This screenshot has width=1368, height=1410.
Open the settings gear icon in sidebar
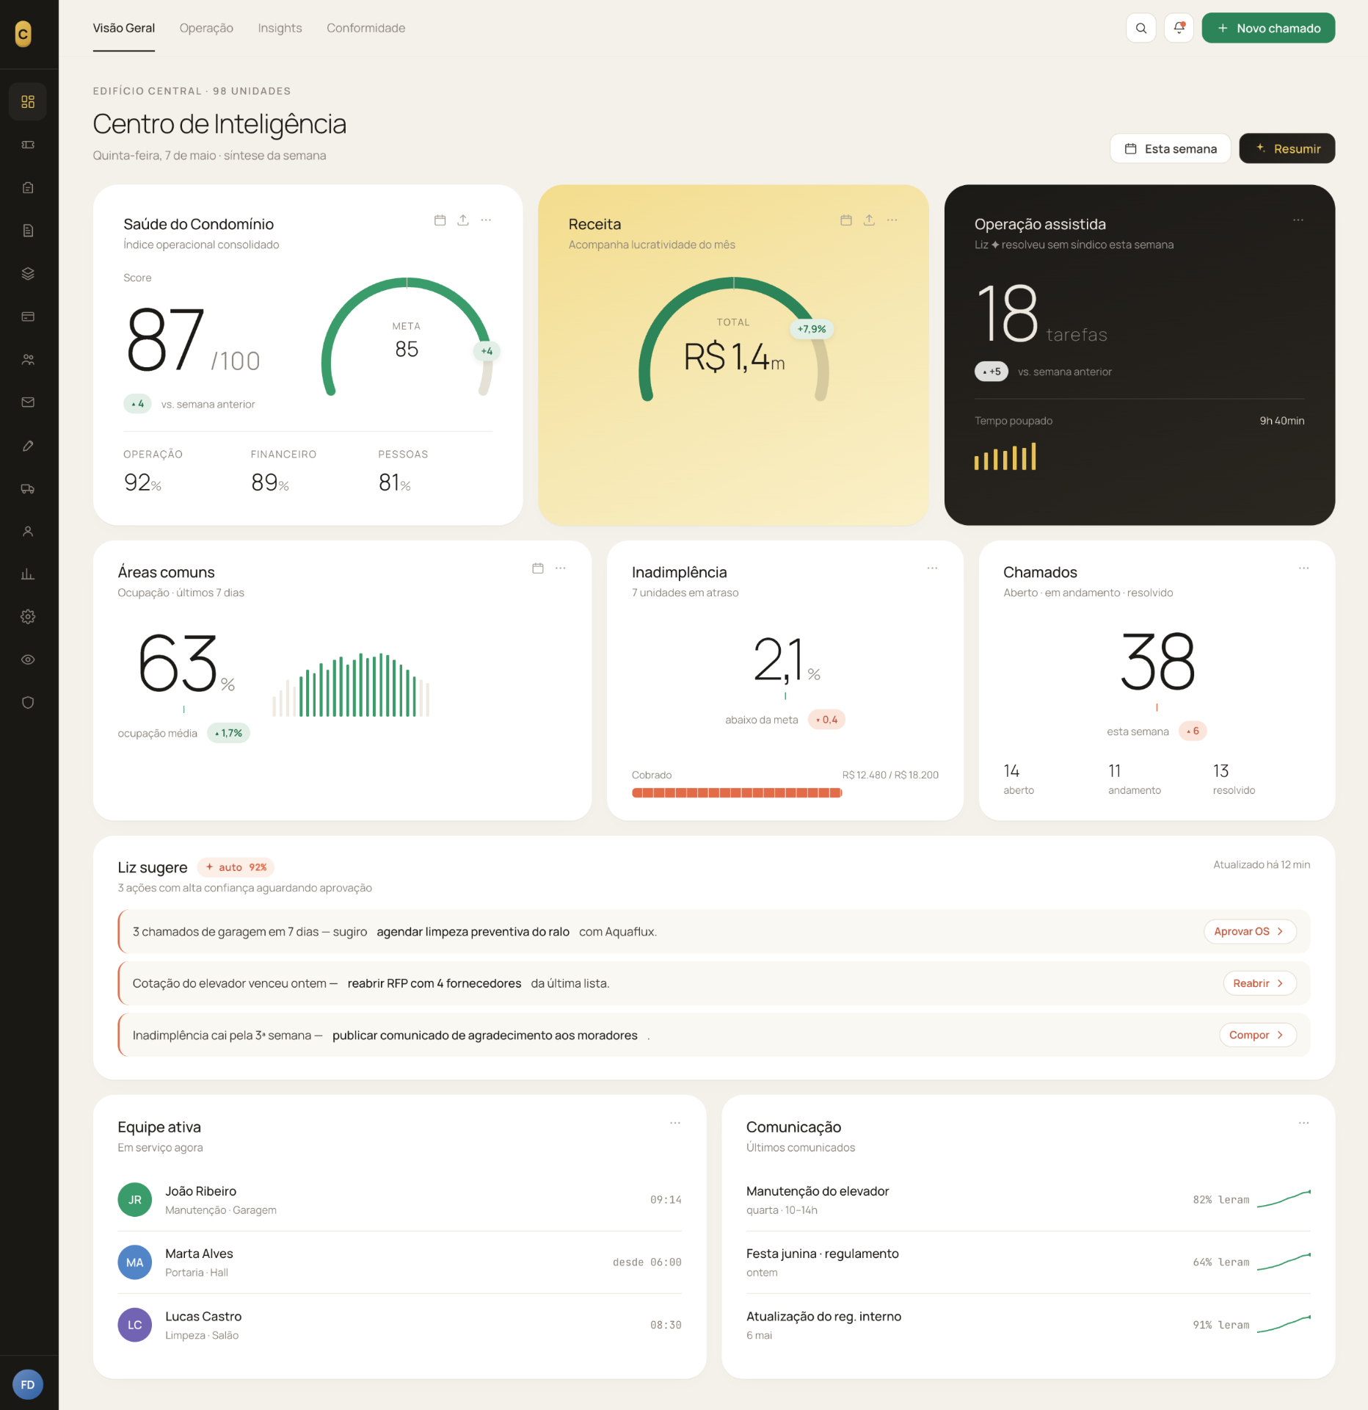28,617
